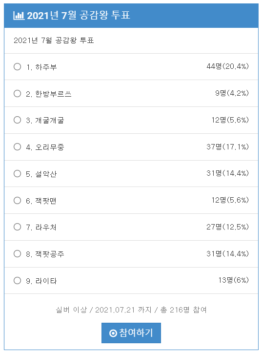
Task: Click the bar chart icon in header
Action: point(19,16)
